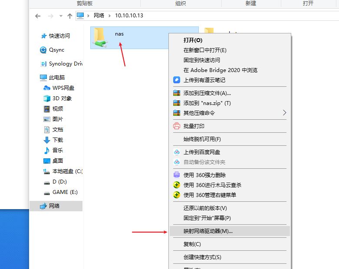This screenshot has height=269, width=339.
Task: Click the Downloads blue arrow icon
Action: (x=47, y=140)
